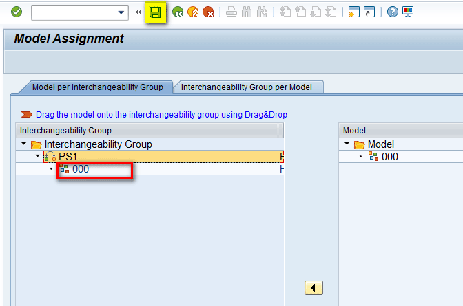Image resolution: width=463 pixels, height=306 pixels.
Task: Click the Find binoculars icon
Action: (x=247, y=12)
